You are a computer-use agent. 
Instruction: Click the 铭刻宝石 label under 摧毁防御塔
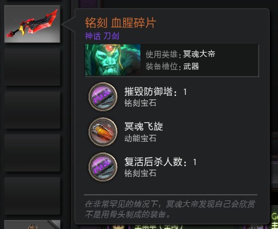pyautogui.click(x=140, y=103)
